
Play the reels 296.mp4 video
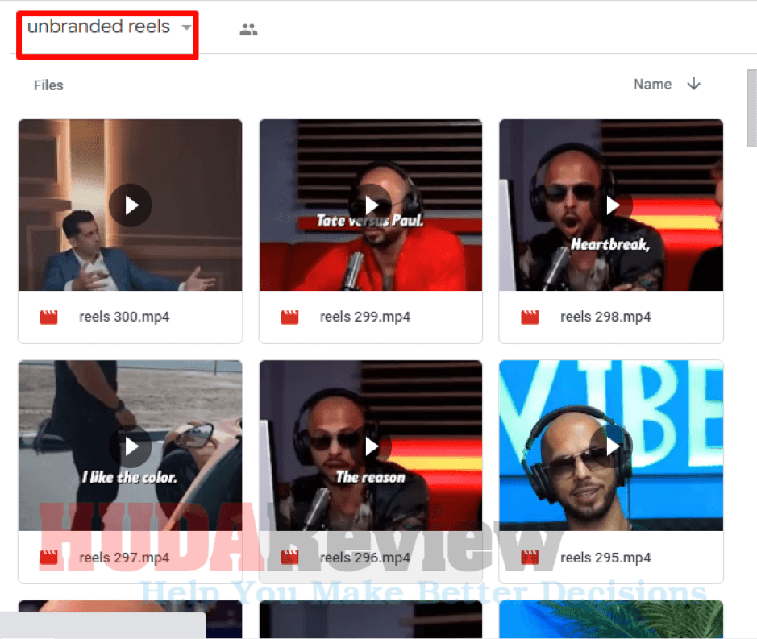click(x=371, y=446)
